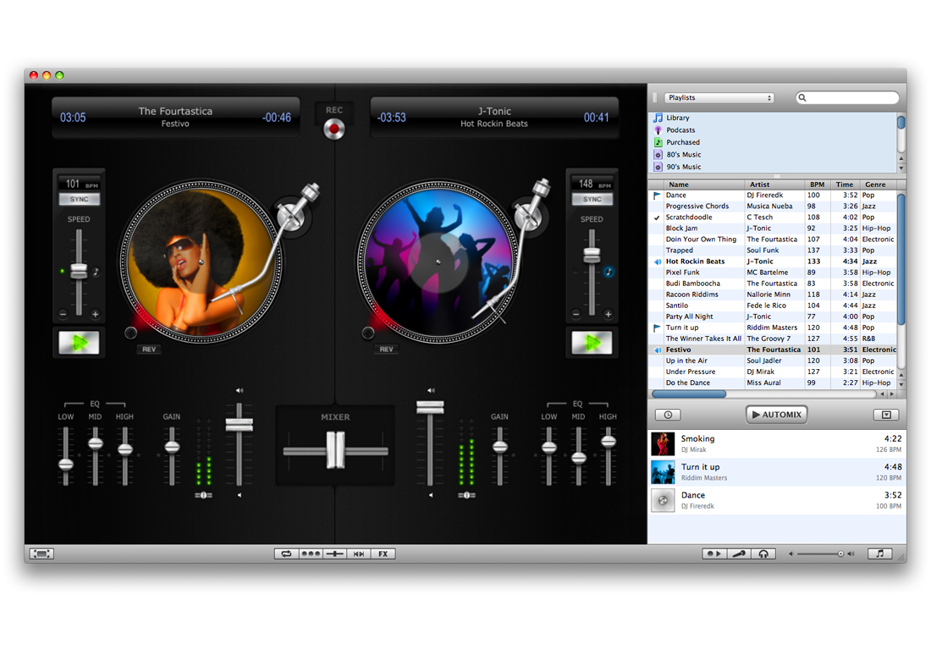
Task: Select the 80's Music playlist
Action: (x=683, y=155)
